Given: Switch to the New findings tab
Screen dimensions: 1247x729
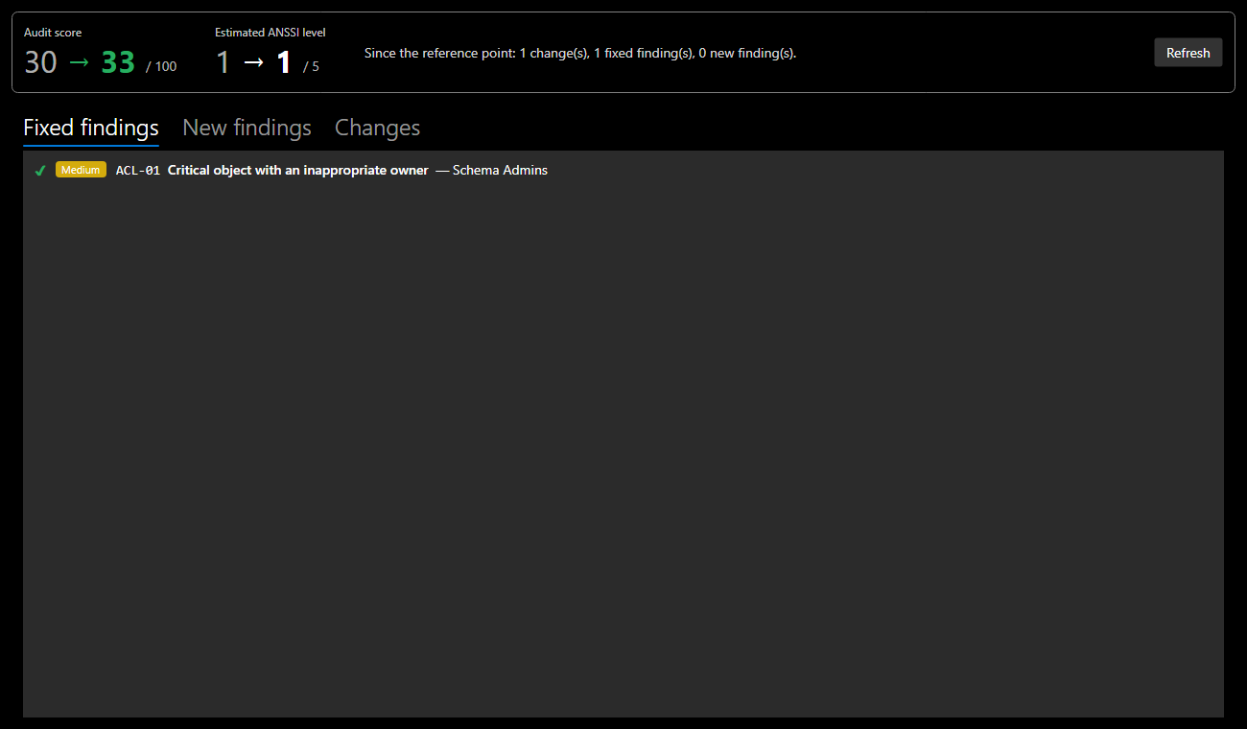Looking at the screenshot, I should [247, 128].
